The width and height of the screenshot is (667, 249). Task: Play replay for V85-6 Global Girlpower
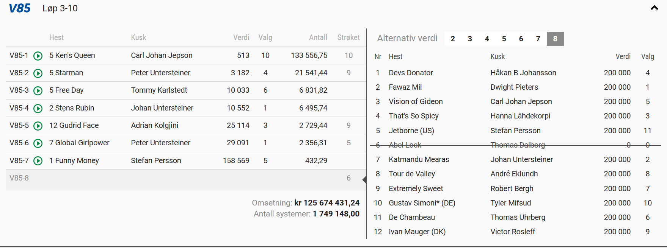[x=38, y=143]
